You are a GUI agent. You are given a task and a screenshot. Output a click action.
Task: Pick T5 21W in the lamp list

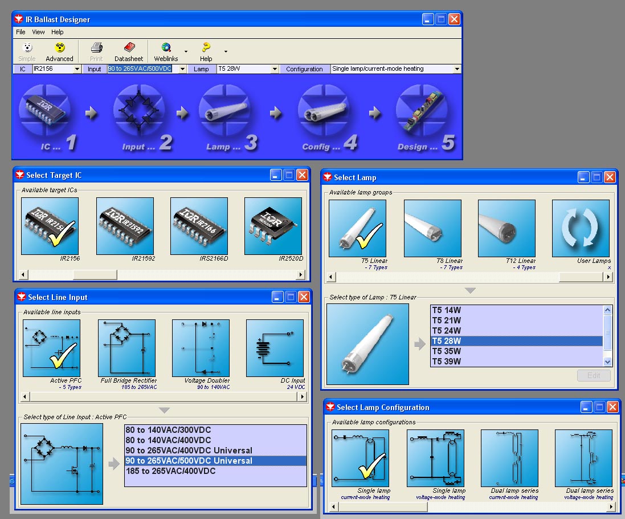coord(517,321)
